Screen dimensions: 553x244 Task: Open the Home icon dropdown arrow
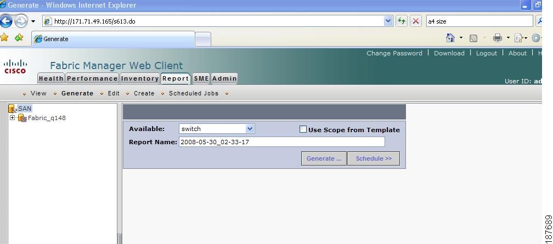click(x=461, y=38)
